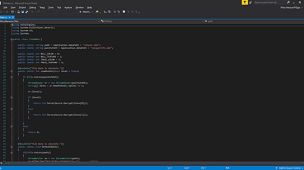304x170 pixels.
Task: Click the INS insert mode indicator
Action: coord(227,168)
